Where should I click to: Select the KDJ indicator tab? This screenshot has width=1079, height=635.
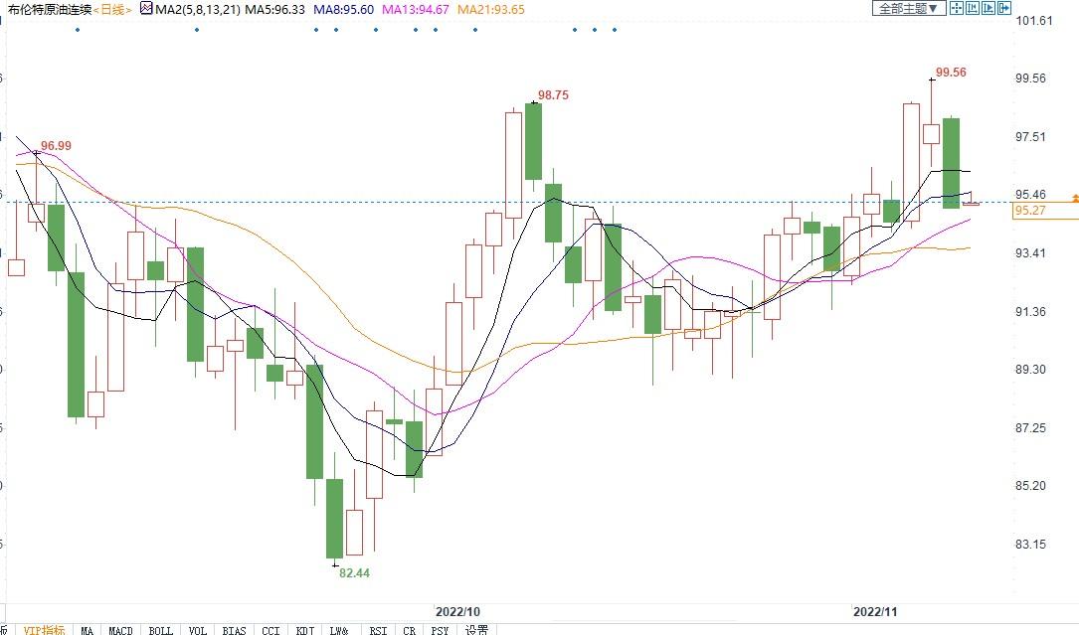(x=305, y=629)
